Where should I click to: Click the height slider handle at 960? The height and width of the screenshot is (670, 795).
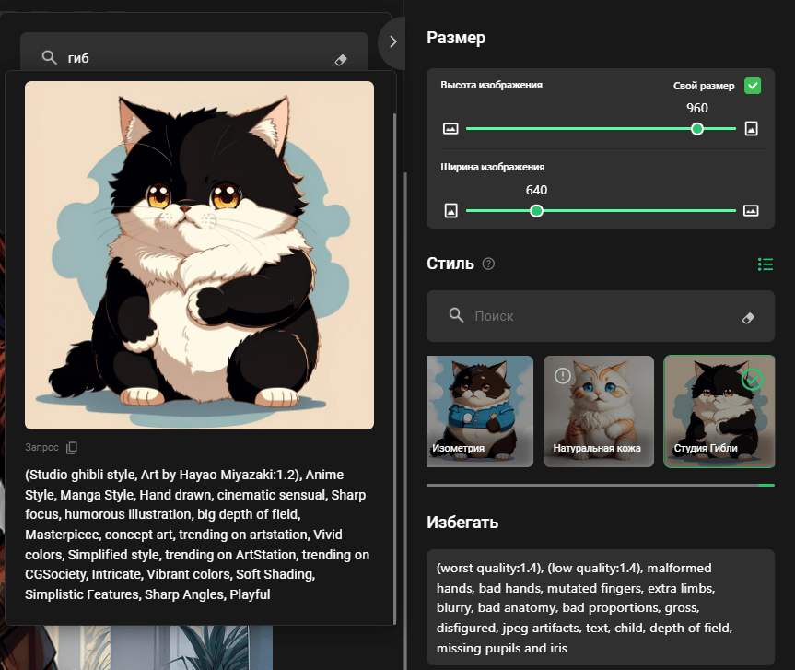697,129
